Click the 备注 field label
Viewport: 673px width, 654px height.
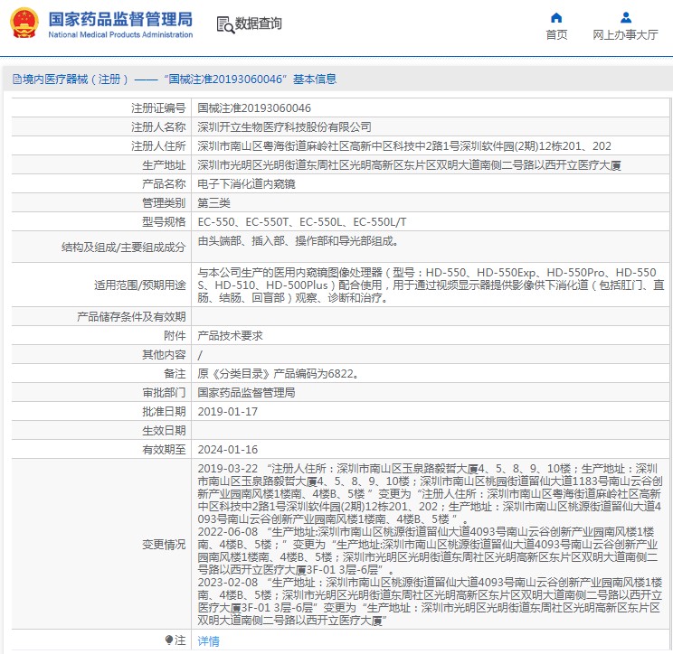(x=175, y=374)
